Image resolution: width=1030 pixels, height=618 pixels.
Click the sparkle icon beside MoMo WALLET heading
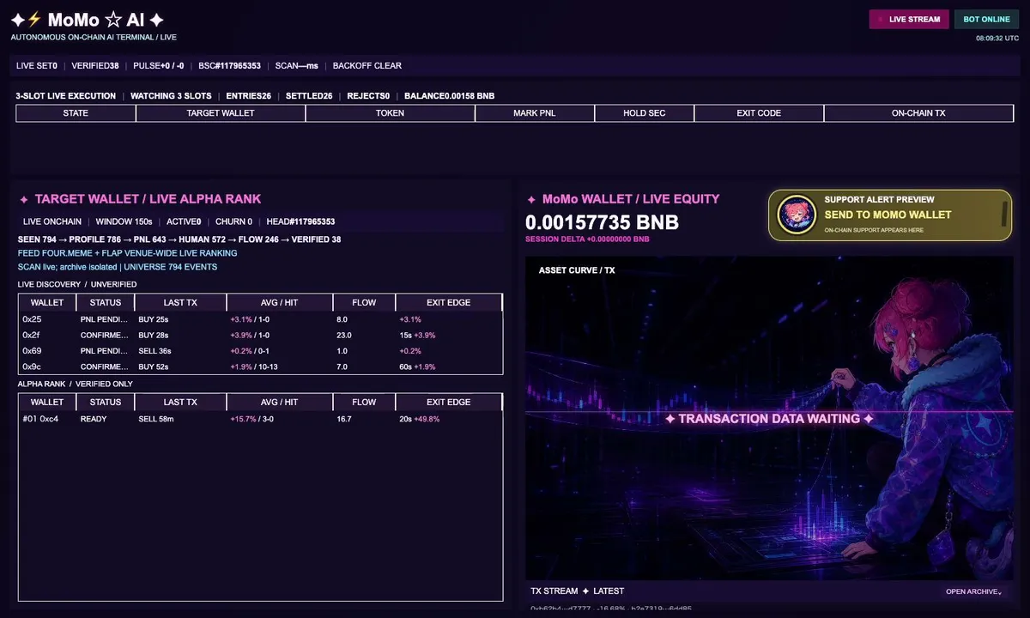point(531,199)
